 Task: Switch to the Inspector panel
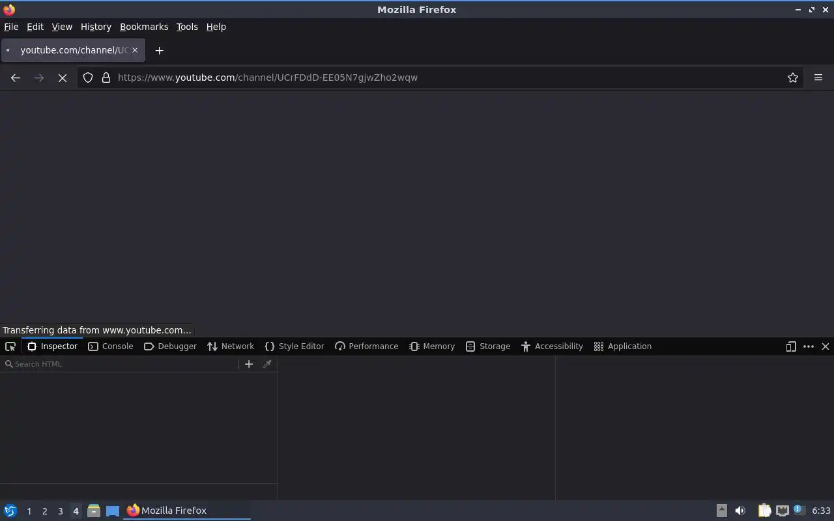click(52, 346)
